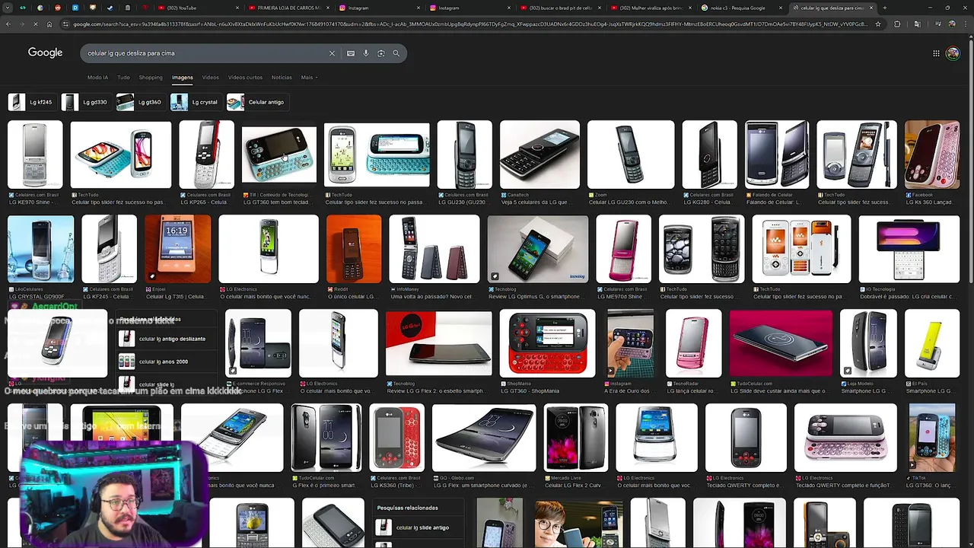The width and height of the screenshot is (974, 548).
Task: Open yellow LG phone from El País
Action: 931,344
